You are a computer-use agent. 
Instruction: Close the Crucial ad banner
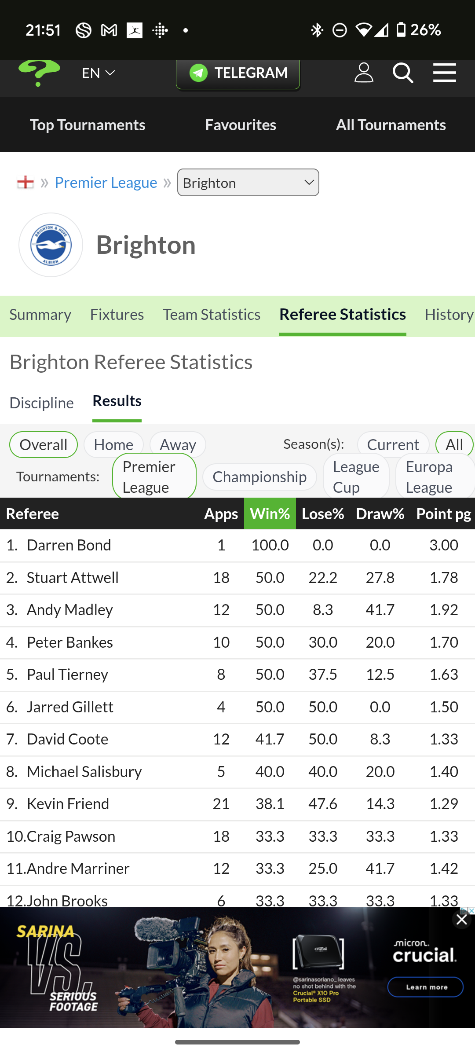pos(462,920)
